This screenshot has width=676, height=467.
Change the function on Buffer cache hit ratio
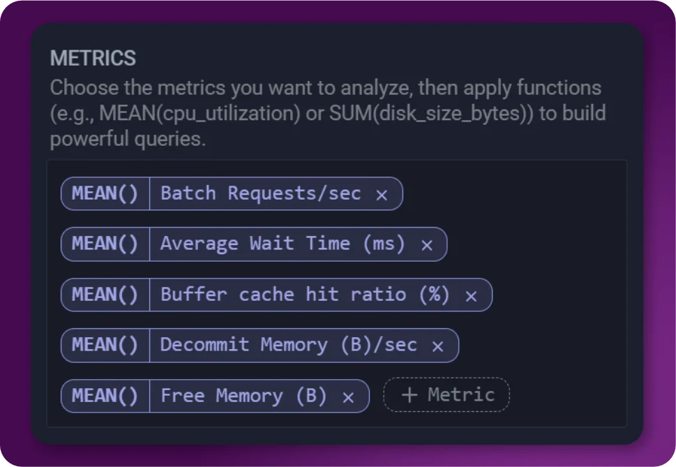click(x=105, y=295)
